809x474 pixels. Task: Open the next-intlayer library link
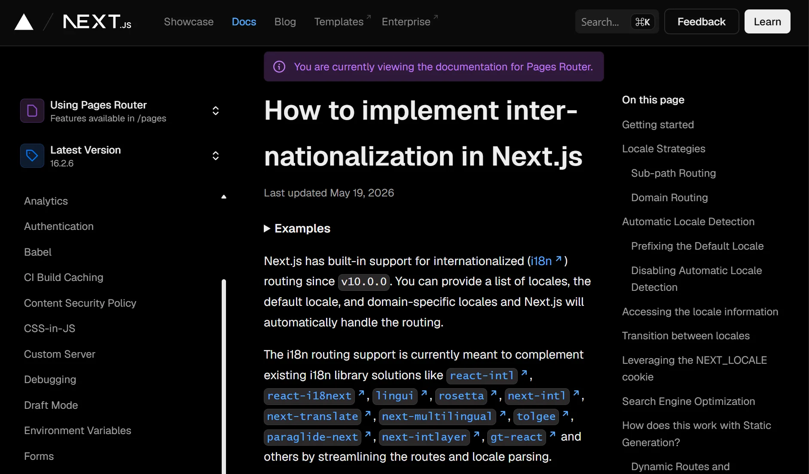click(x=429, y=437)
